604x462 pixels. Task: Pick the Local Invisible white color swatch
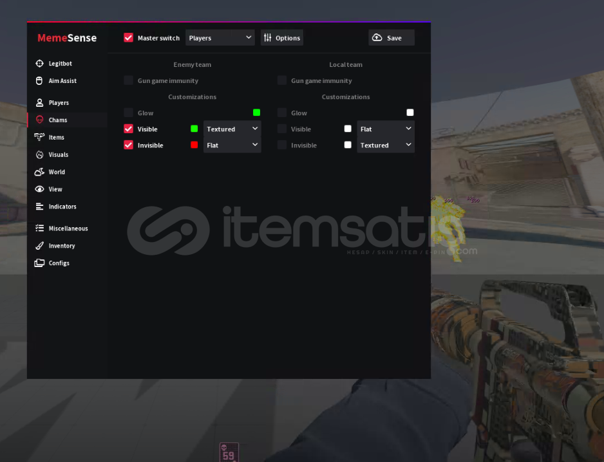coord(348,145)
